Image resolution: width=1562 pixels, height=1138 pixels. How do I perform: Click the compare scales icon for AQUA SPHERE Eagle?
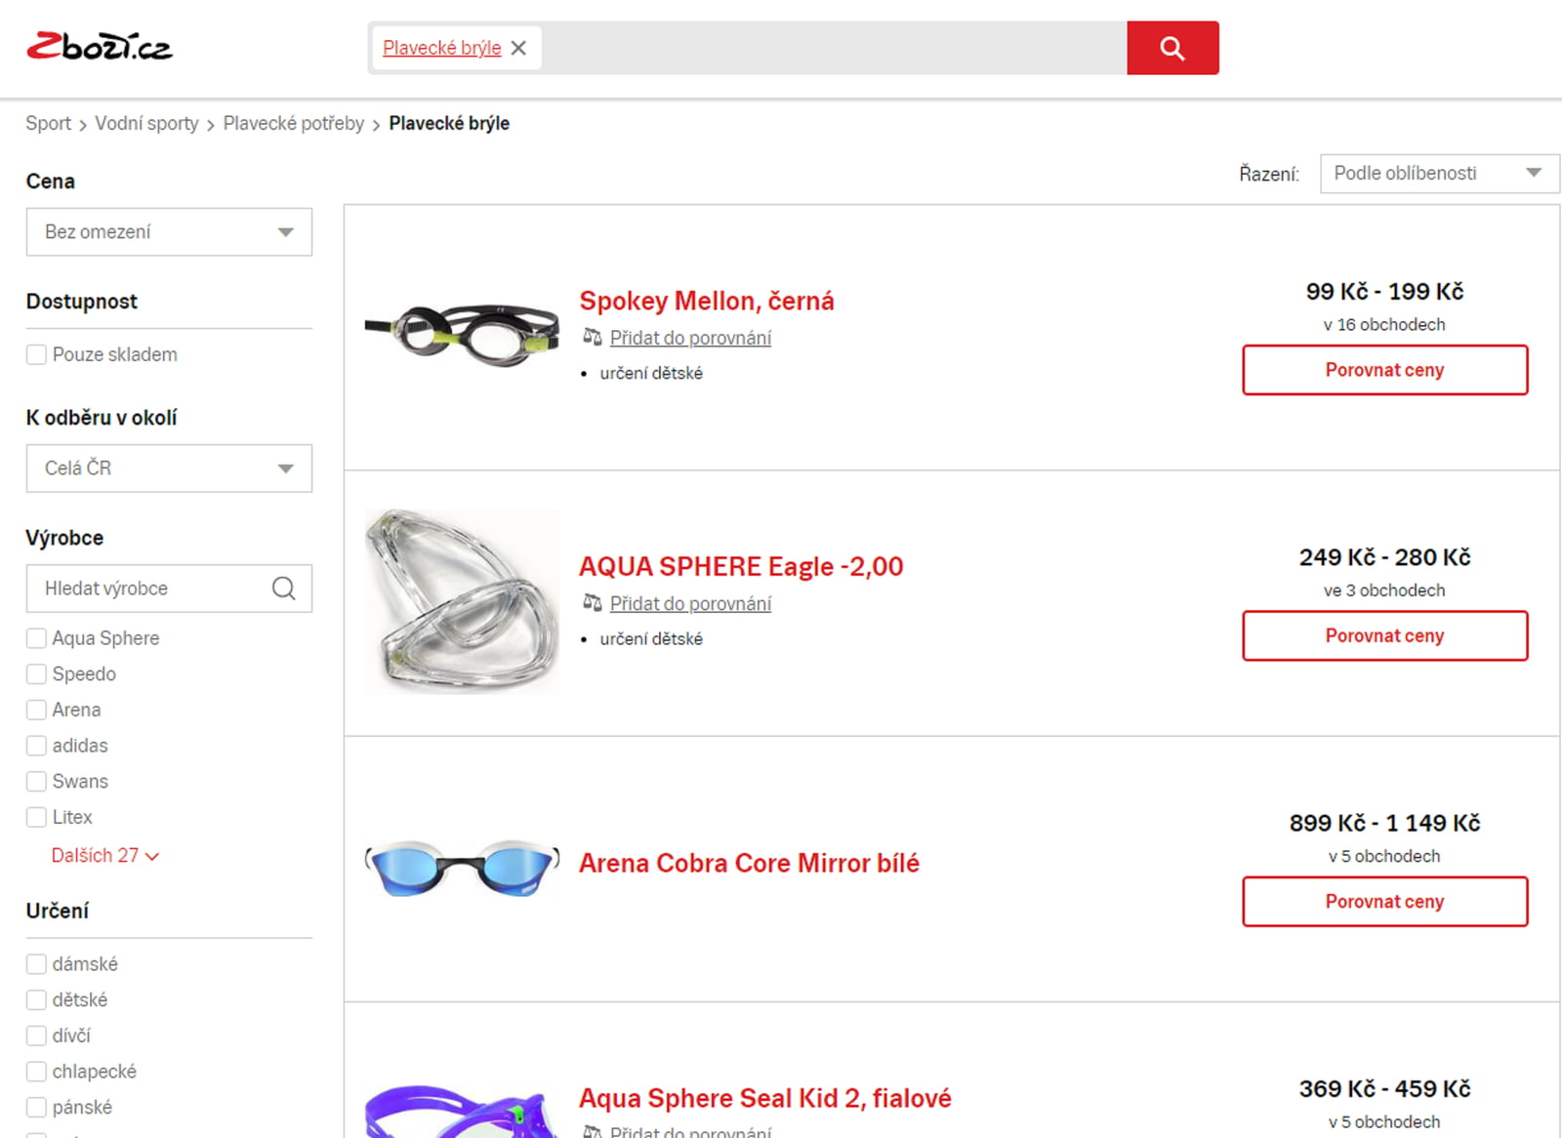tap(592, 602)
